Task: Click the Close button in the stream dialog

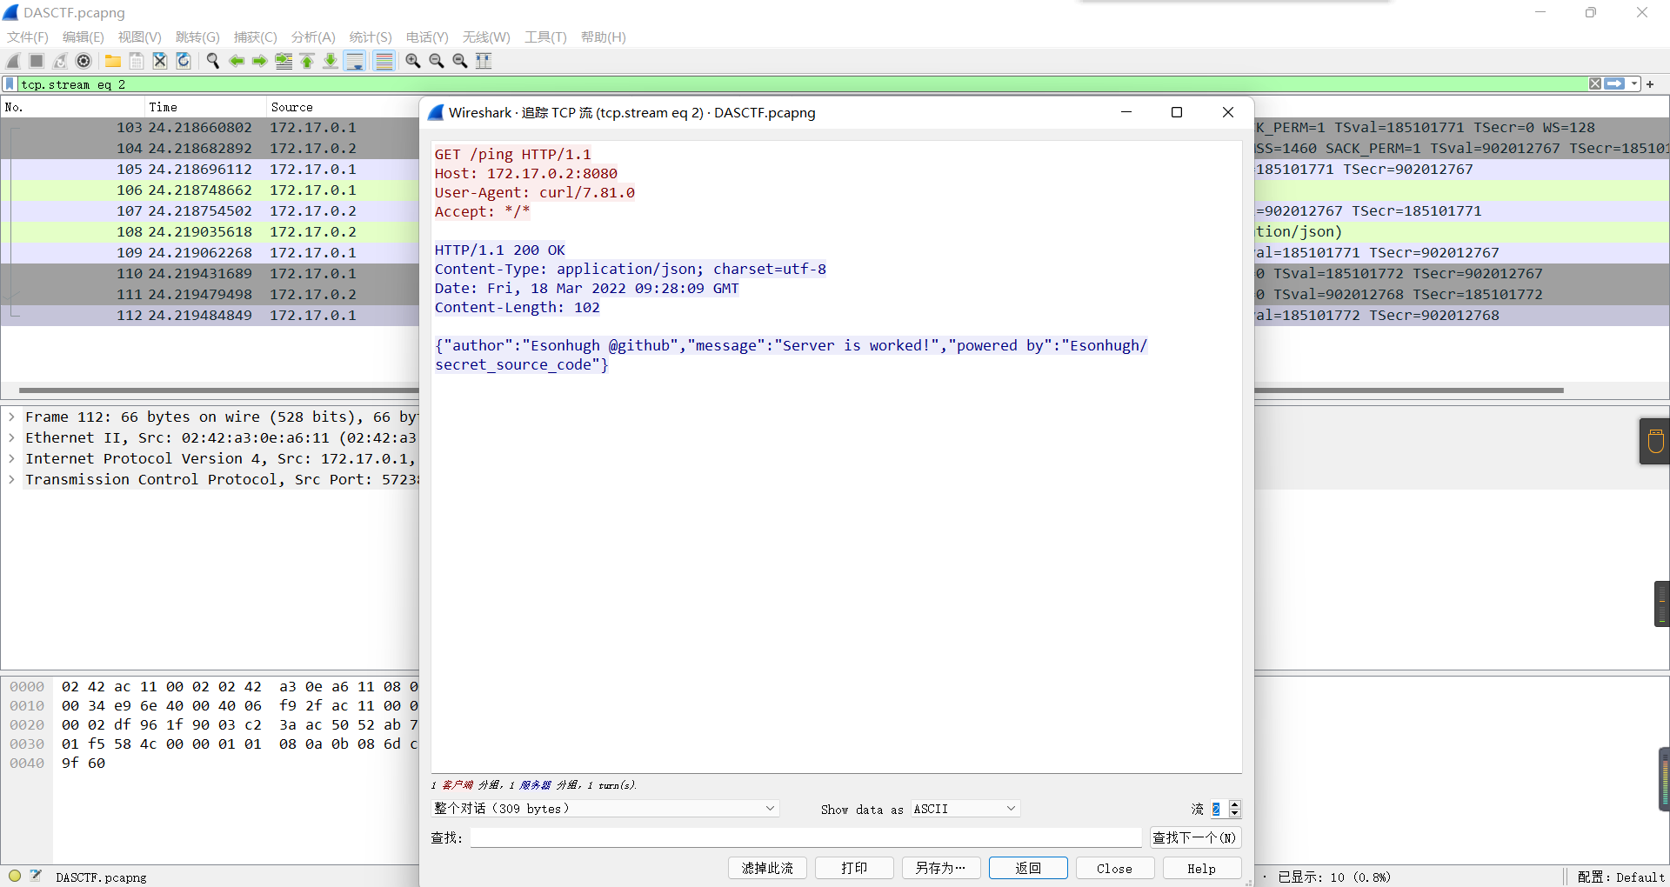Action: (1115, 868)
